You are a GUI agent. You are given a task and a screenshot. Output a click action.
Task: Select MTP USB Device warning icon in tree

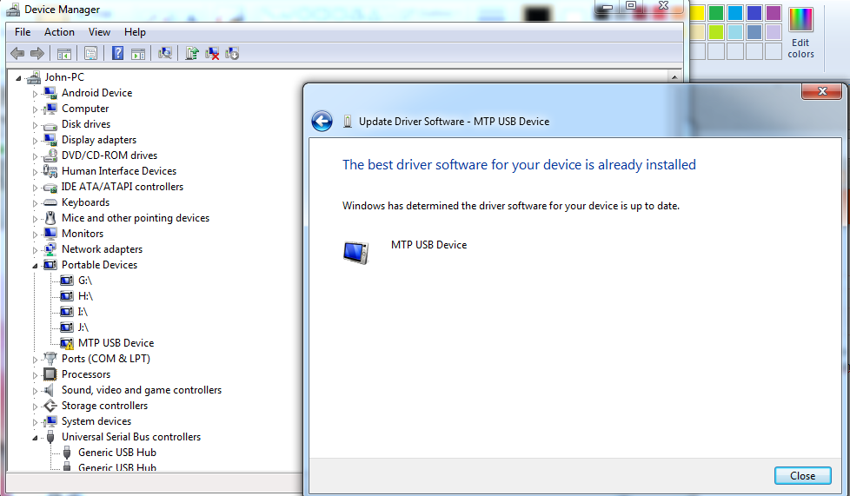point(67,343)
